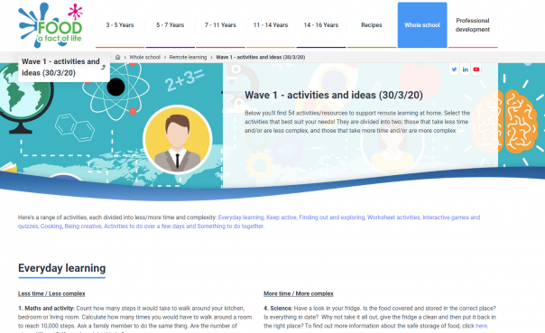Viewport: 545px width, 333px height.
Task: Jump to Everyday learning anchor link
Action: (241, 217)
